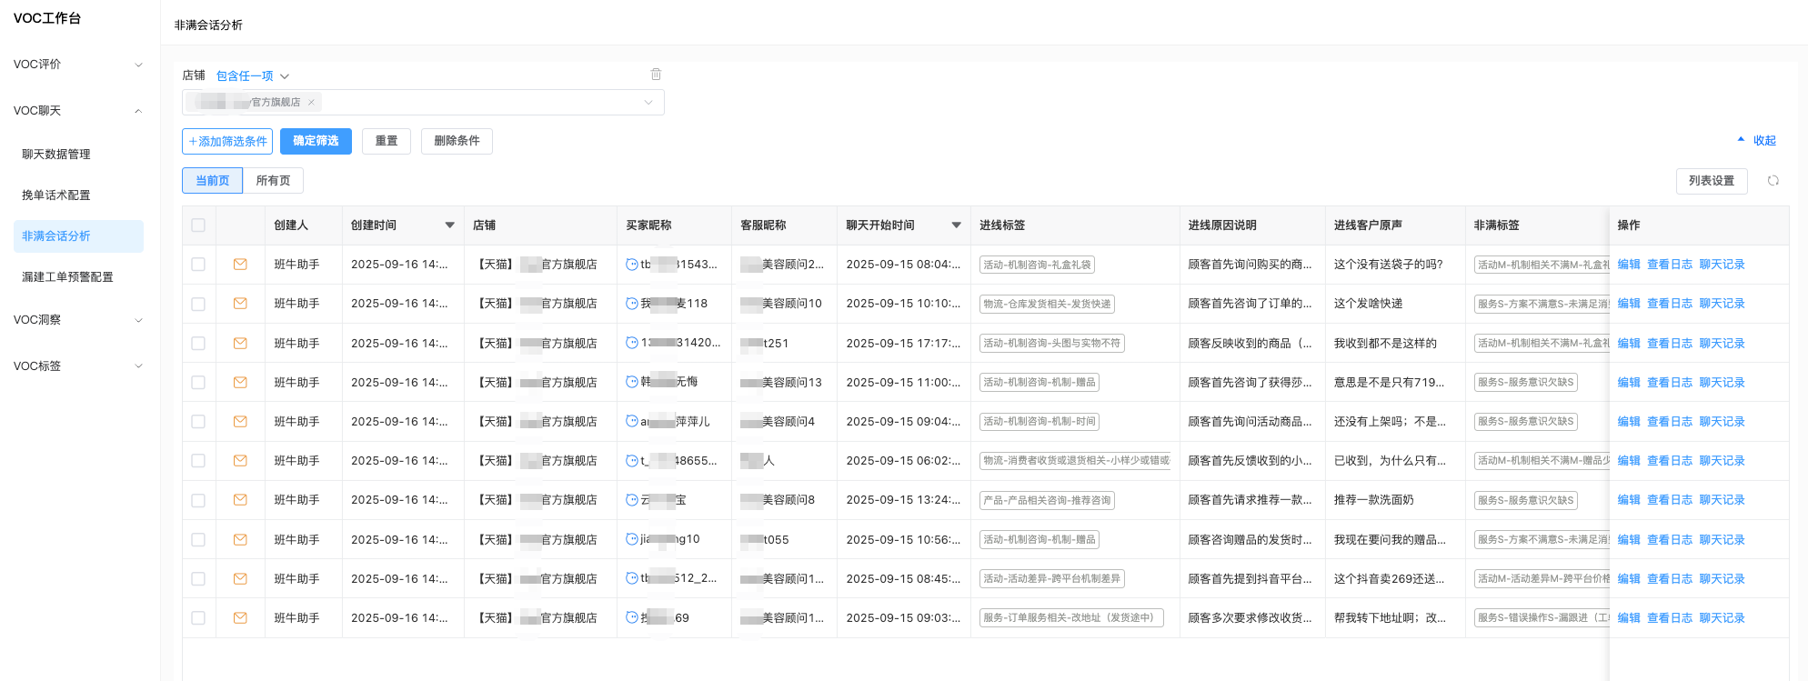Click envelope icon in the 帮我转下地址啊 row
This screenshot has height=681, width=1808.
[x=240, y=618]
